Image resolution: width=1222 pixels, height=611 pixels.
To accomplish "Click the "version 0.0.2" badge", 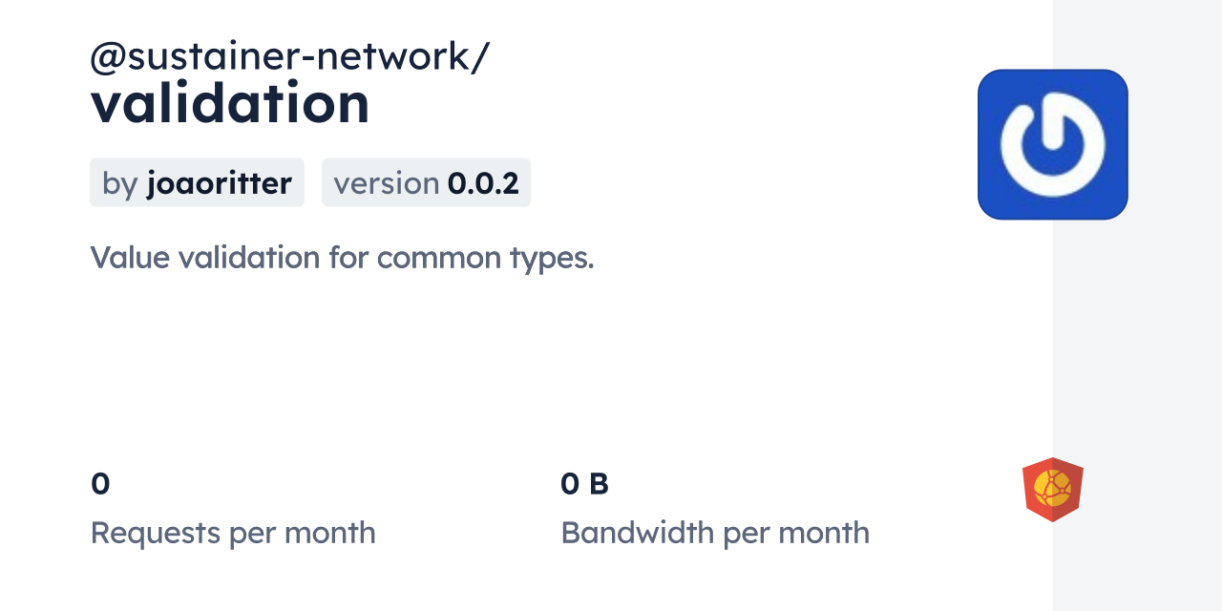I will click(426, 182).
